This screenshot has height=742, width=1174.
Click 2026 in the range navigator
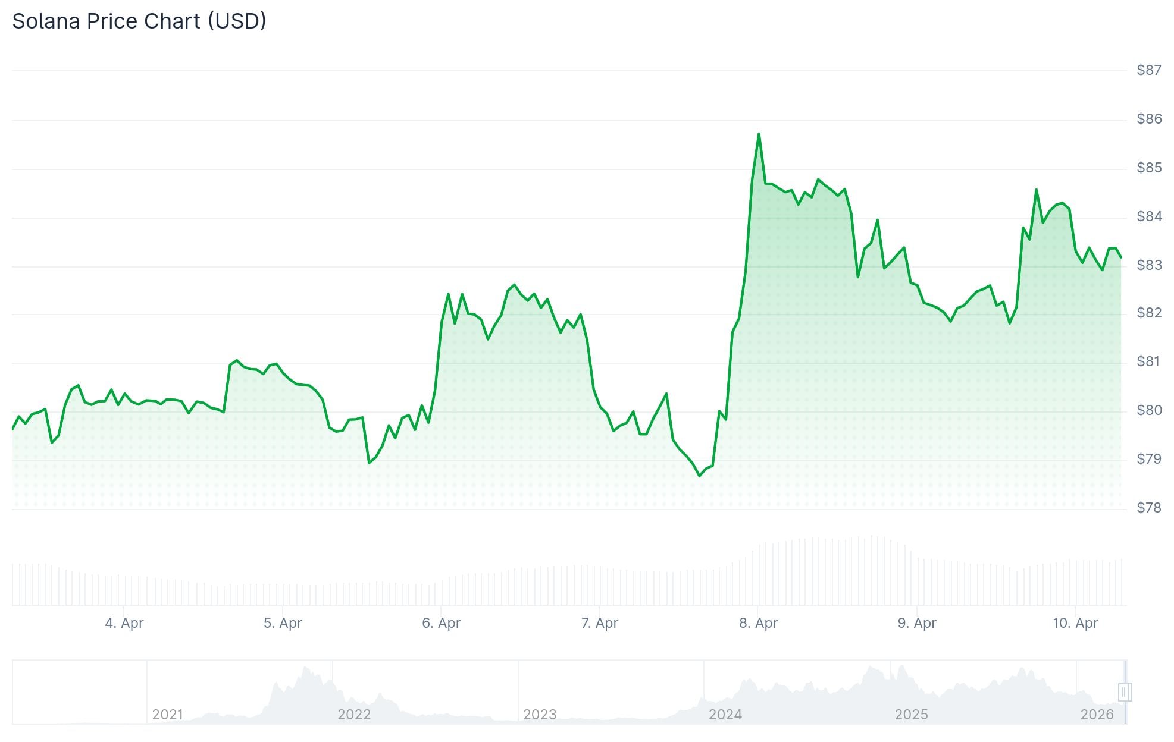coord(1097,714)
